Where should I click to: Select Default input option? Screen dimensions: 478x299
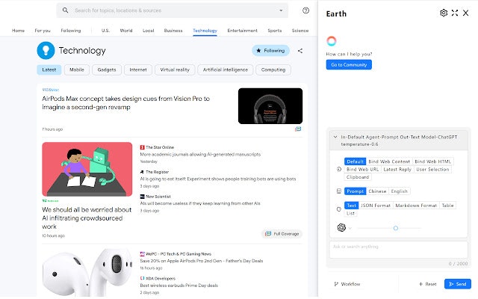click(x=356, y=161)
